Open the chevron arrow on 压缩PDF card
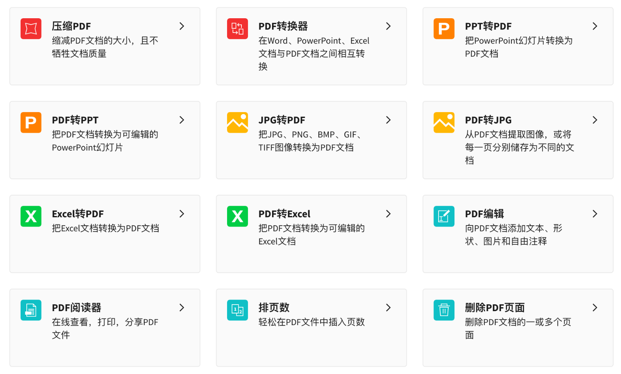The image size is (621, 374). 182,26
